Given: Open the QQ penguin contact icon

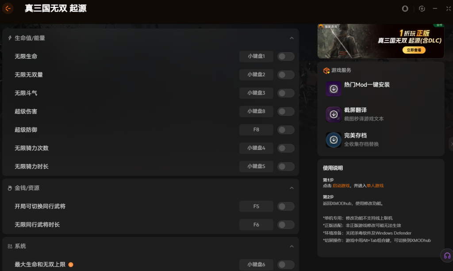Looking at the screenshot, I should [x=405, y=9].
